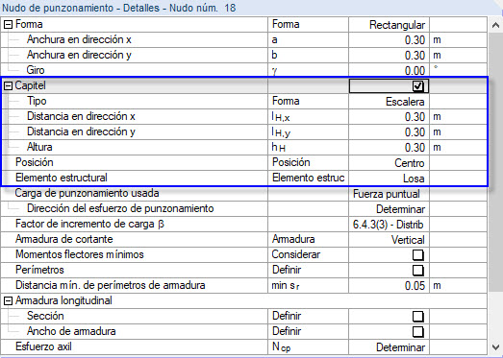Edit Anchura en dirección x value 0.30
This screenshot has height=358, width=503.
pyautogui.click(x=390, y=40)
